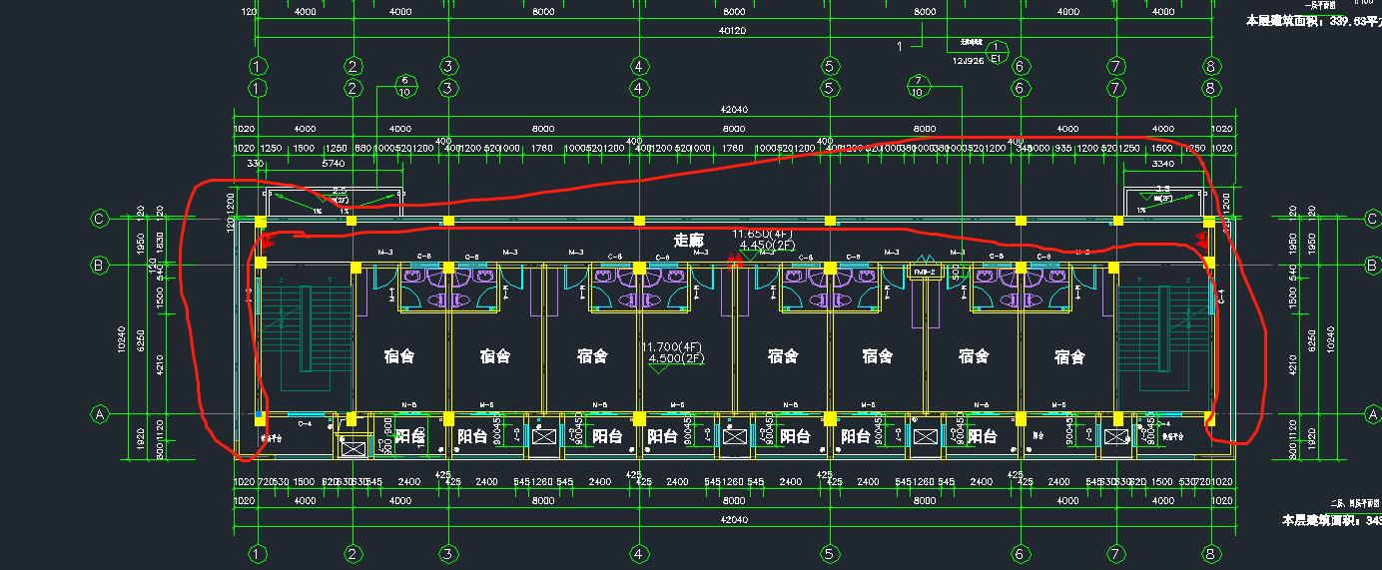
Task: Click the 12J926 reference note
Action: [x=970, y=60]
